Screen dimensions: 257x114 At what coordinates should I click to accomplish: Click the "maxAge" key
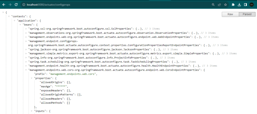(45, 86)
